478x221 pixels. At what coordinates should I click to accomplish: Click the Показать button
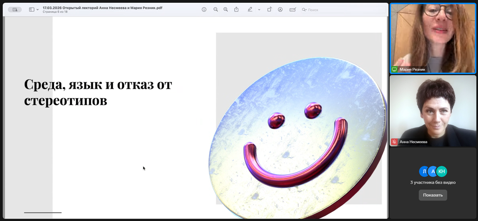coord(433,195)
